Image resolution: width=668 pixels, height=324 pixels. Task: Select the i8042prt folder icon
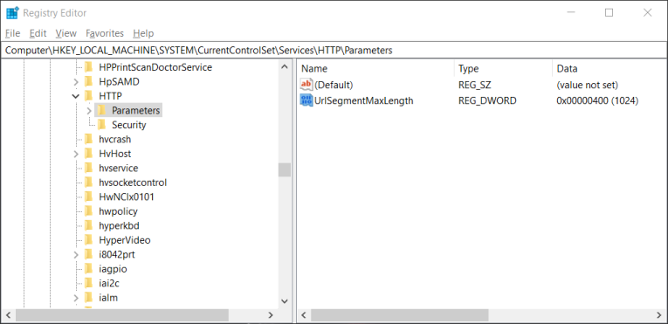pyautogui.click(x=88, y=254)
